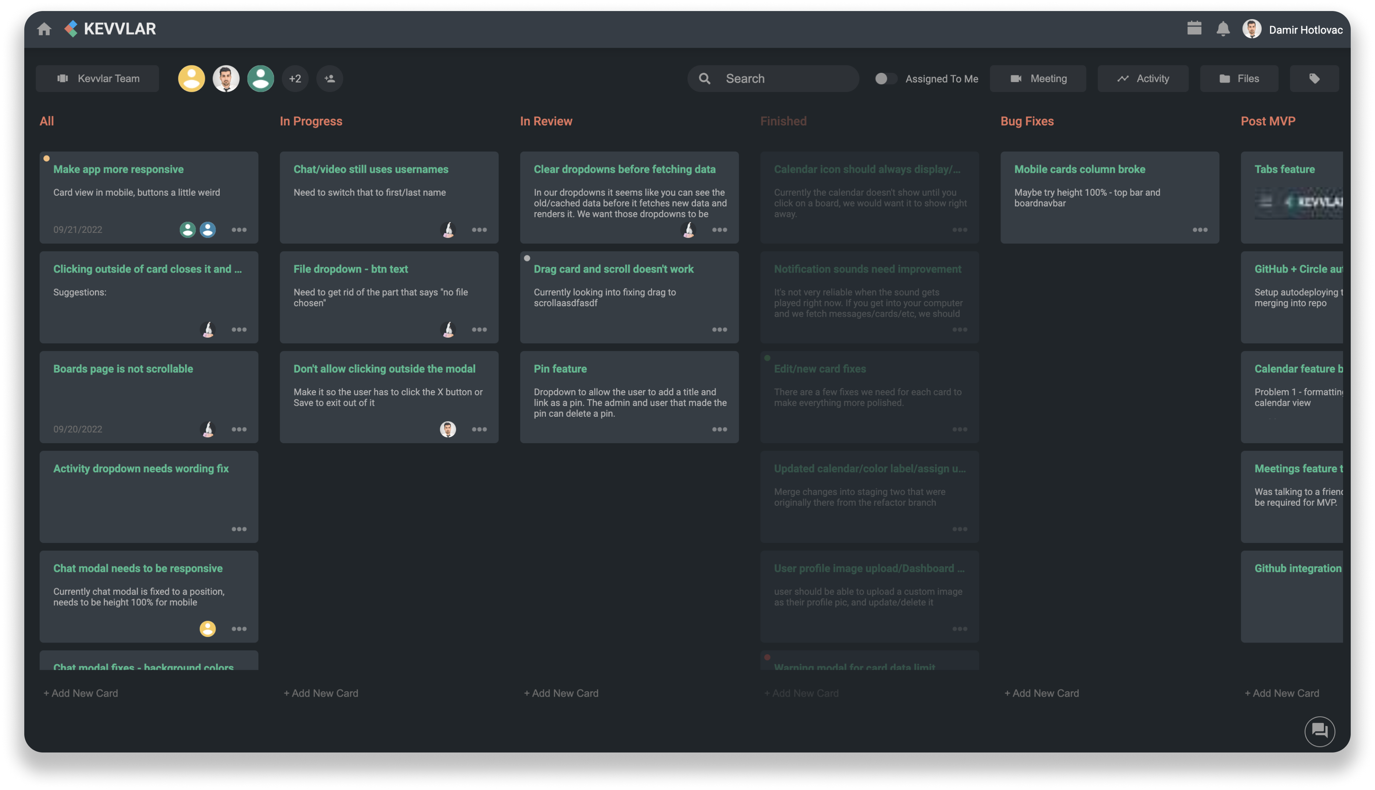Click the green team member avatar
Screen dimensions: 1375x790
261,79
